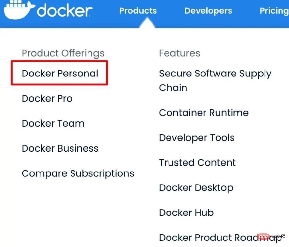Select Docker Personal offering
289x247 pixels.
pyautogui.click(x=60, y=74)
